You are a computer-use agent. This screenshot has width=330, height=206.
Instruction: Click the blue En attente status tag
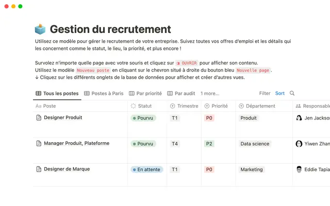146,169
